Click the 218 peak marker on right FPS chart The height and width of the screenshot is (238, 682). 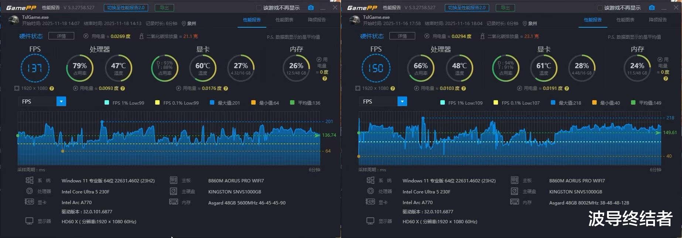click(423, 118)
